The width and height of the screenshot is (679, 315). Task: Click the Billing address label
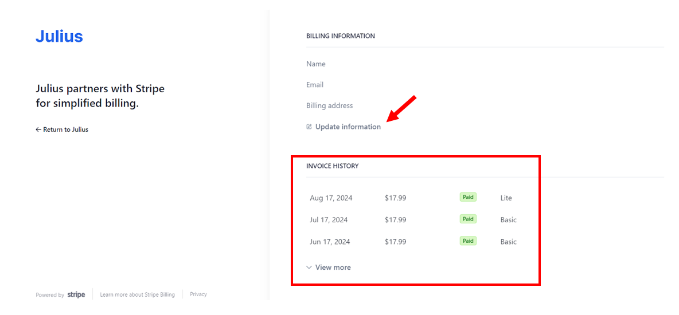pyautogui.click(x=330, y=105)
